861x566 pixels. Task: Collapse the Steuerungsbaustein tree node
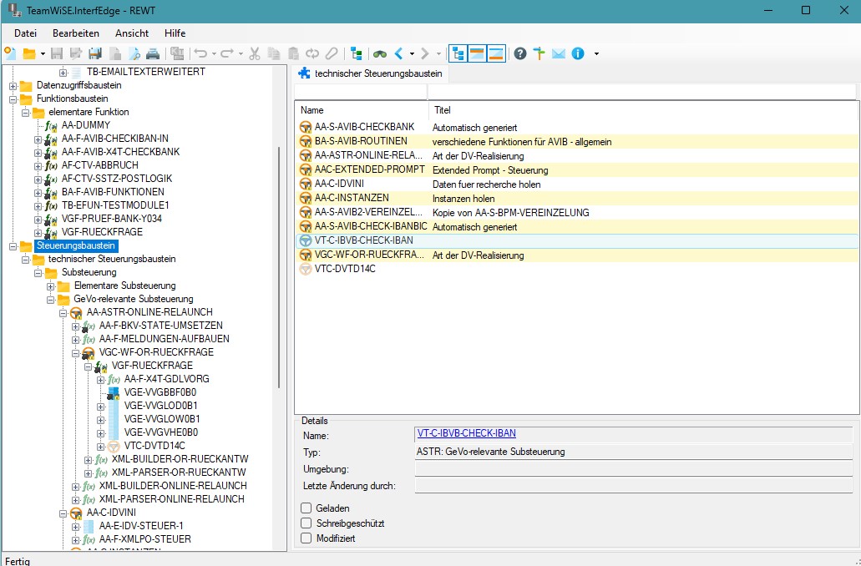click(13, 245)
